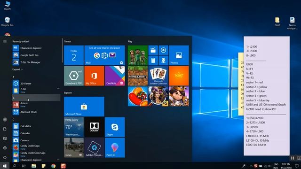301x169 pixels.
Task: Open OneNote tile
Action: tap(115, 76)
